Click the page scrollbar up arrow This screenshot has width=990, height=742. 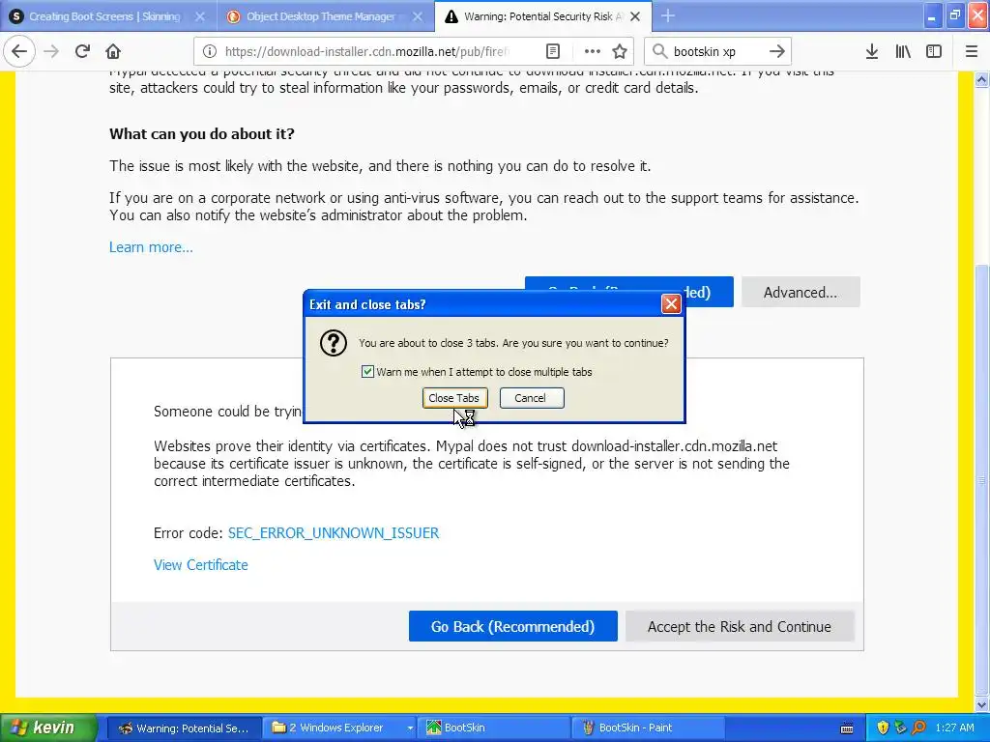coord(981,79)
